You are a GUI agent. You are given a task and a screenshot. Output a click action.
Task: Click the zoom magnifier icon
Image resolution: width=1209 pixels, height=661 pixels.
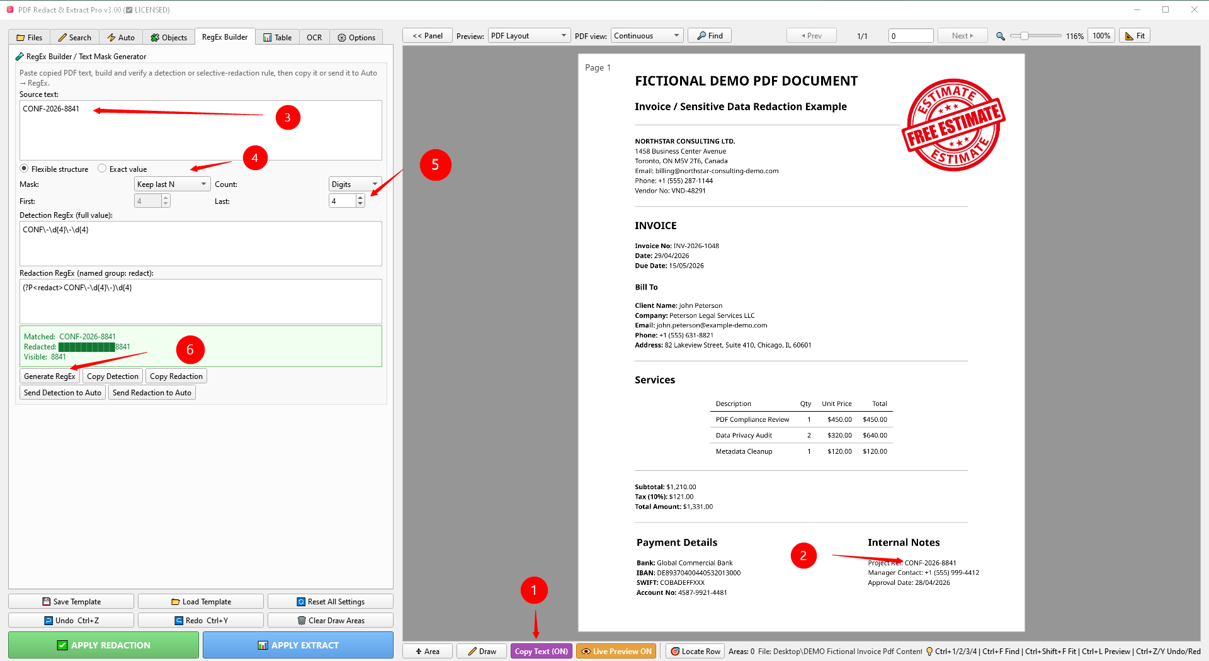[1001, 37]
